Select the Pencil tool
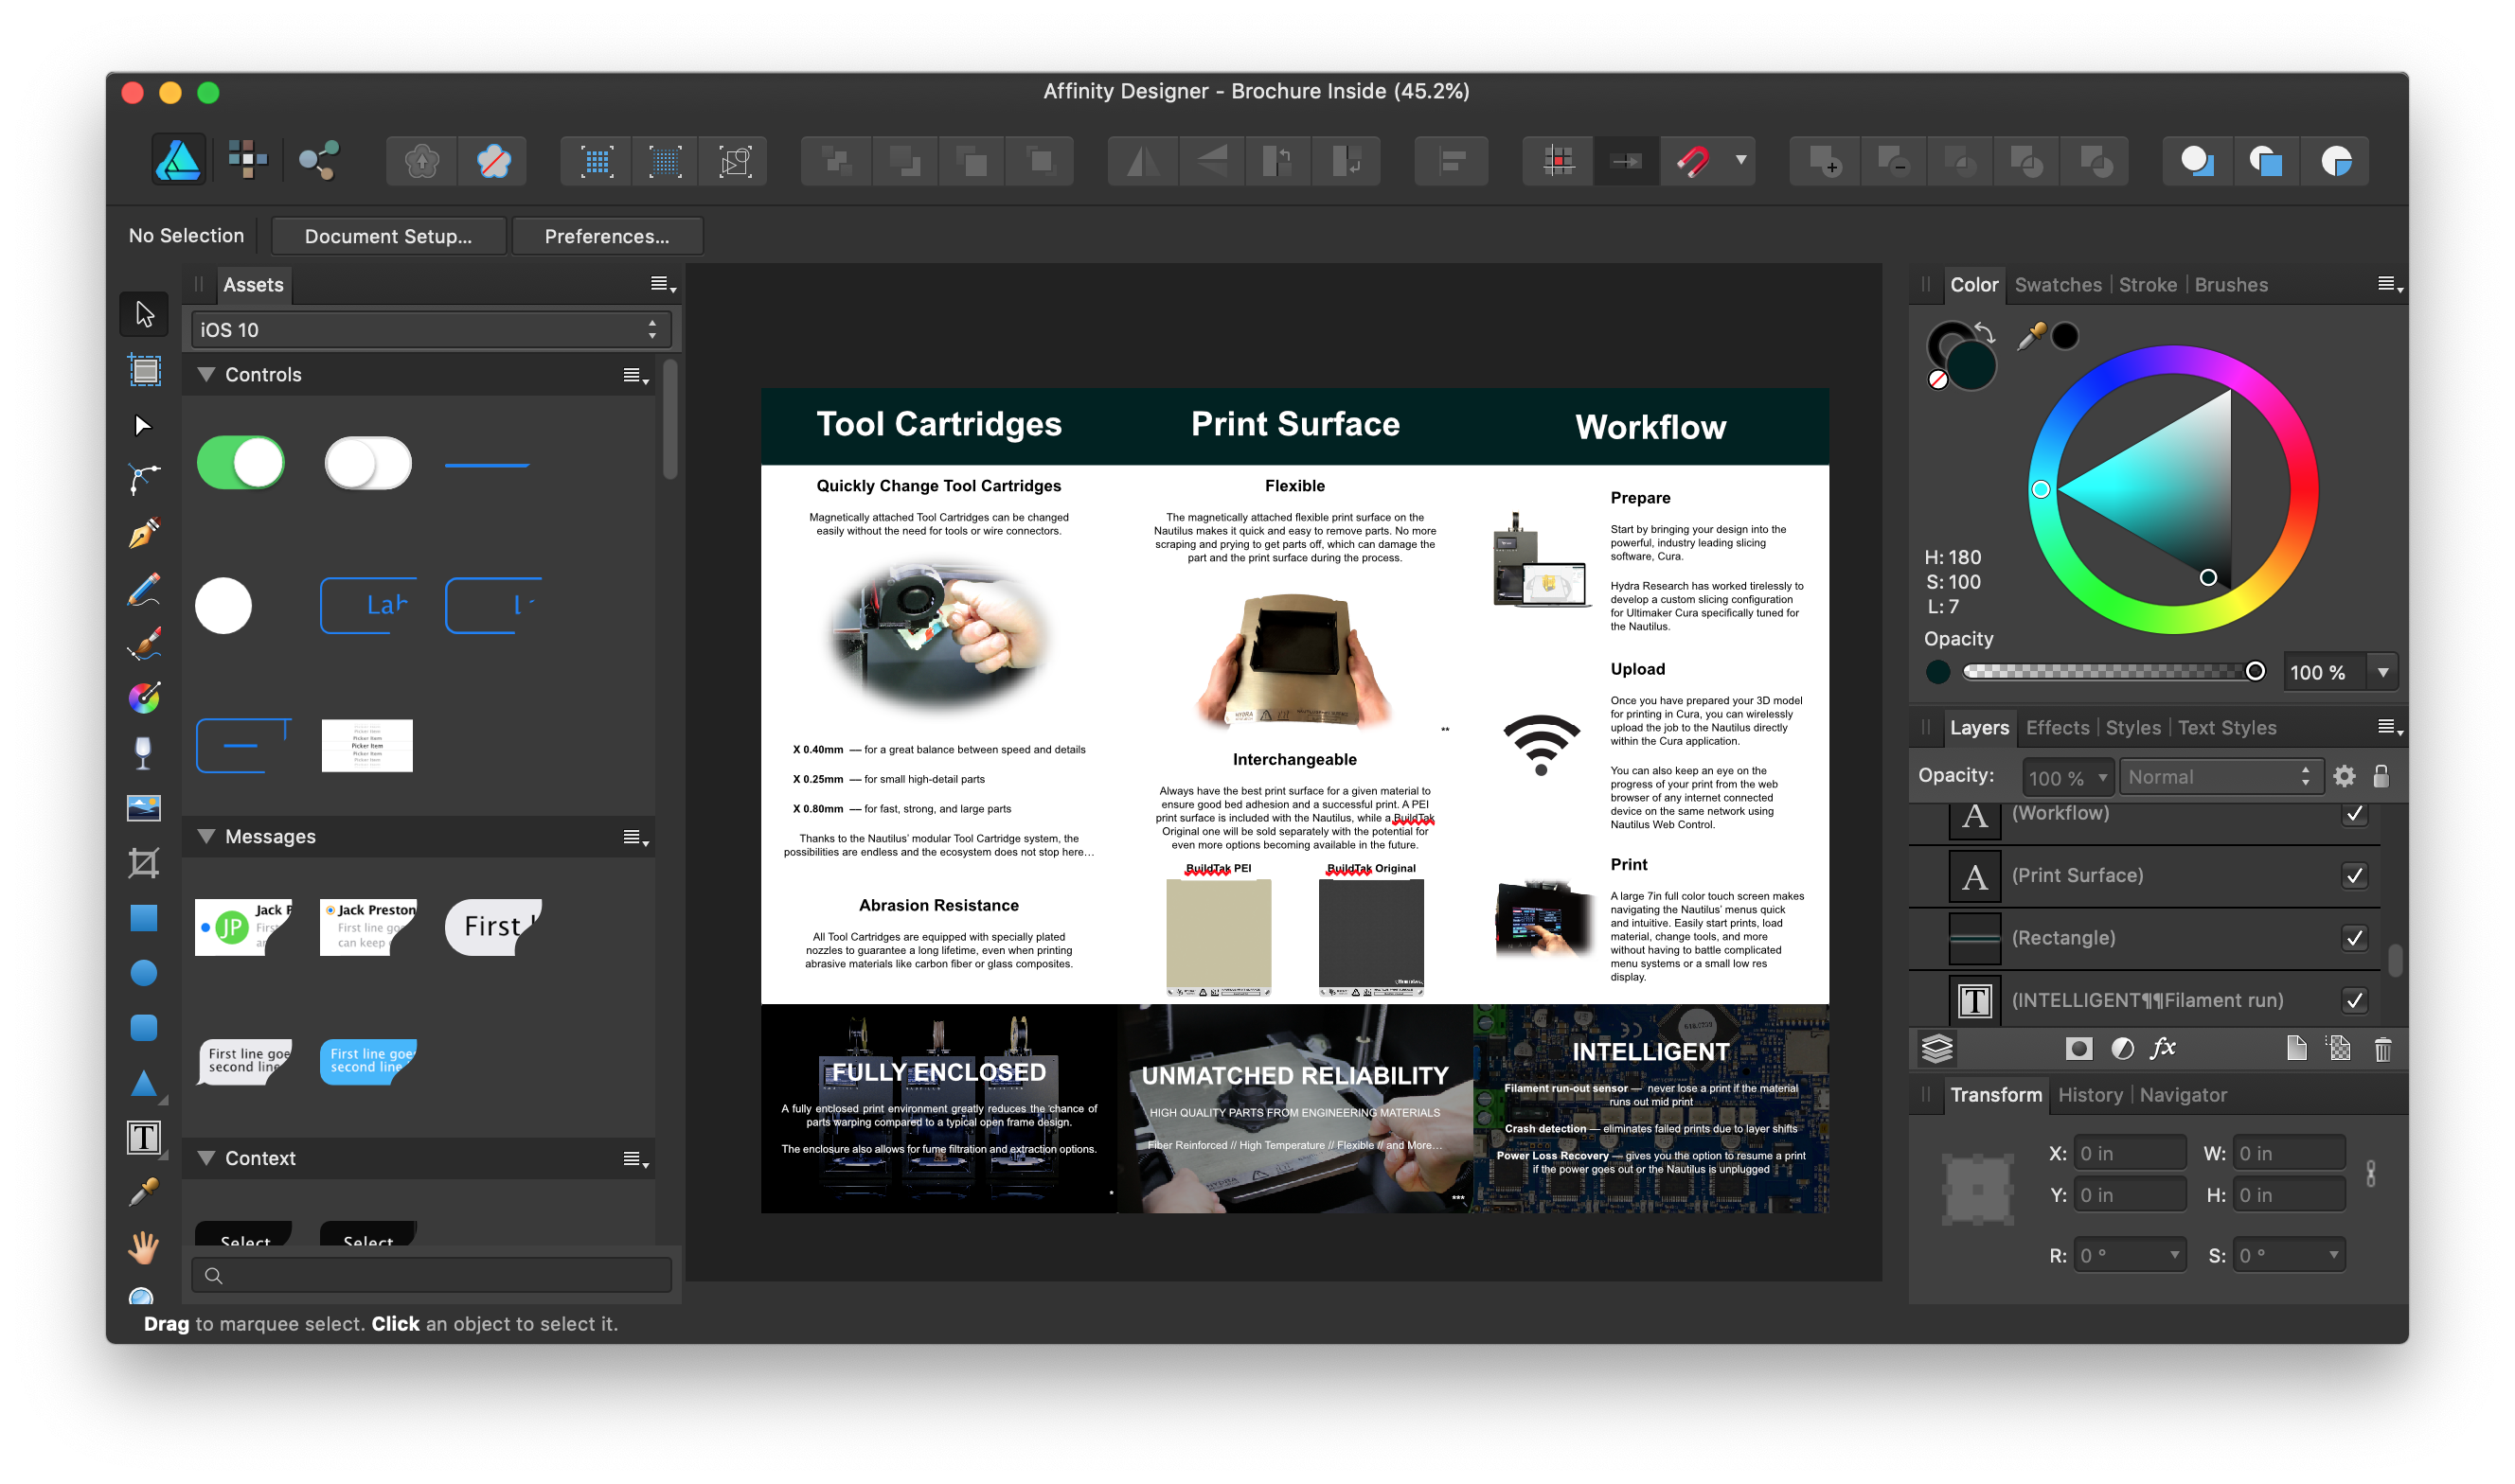 (143, 589)
